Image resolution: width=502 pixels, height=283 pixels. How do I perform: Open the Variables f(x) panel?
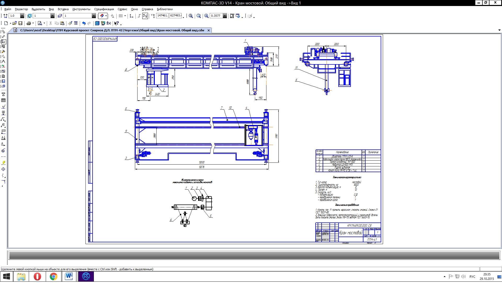pyautogui.click(x=109, y=23)
